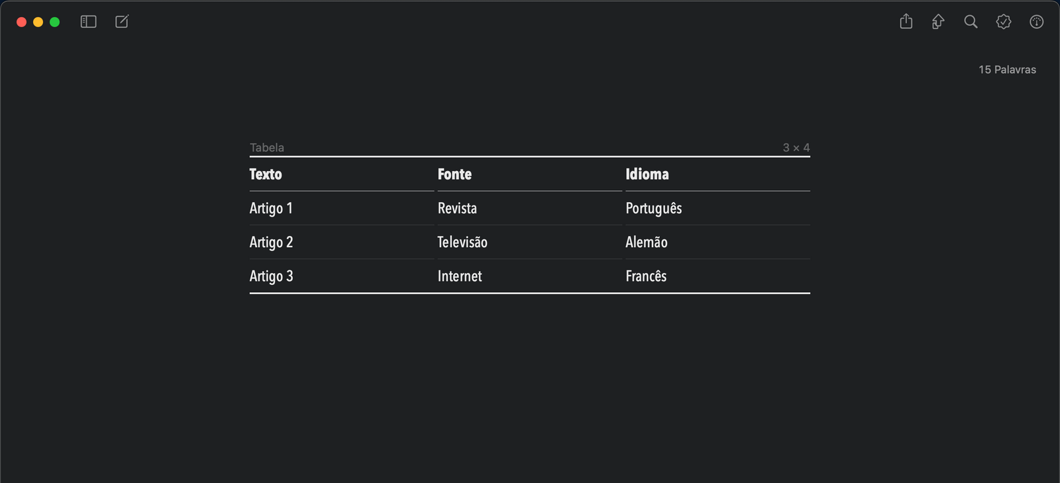
Task: Click the Tabela table label
Action: click(267, 148)
